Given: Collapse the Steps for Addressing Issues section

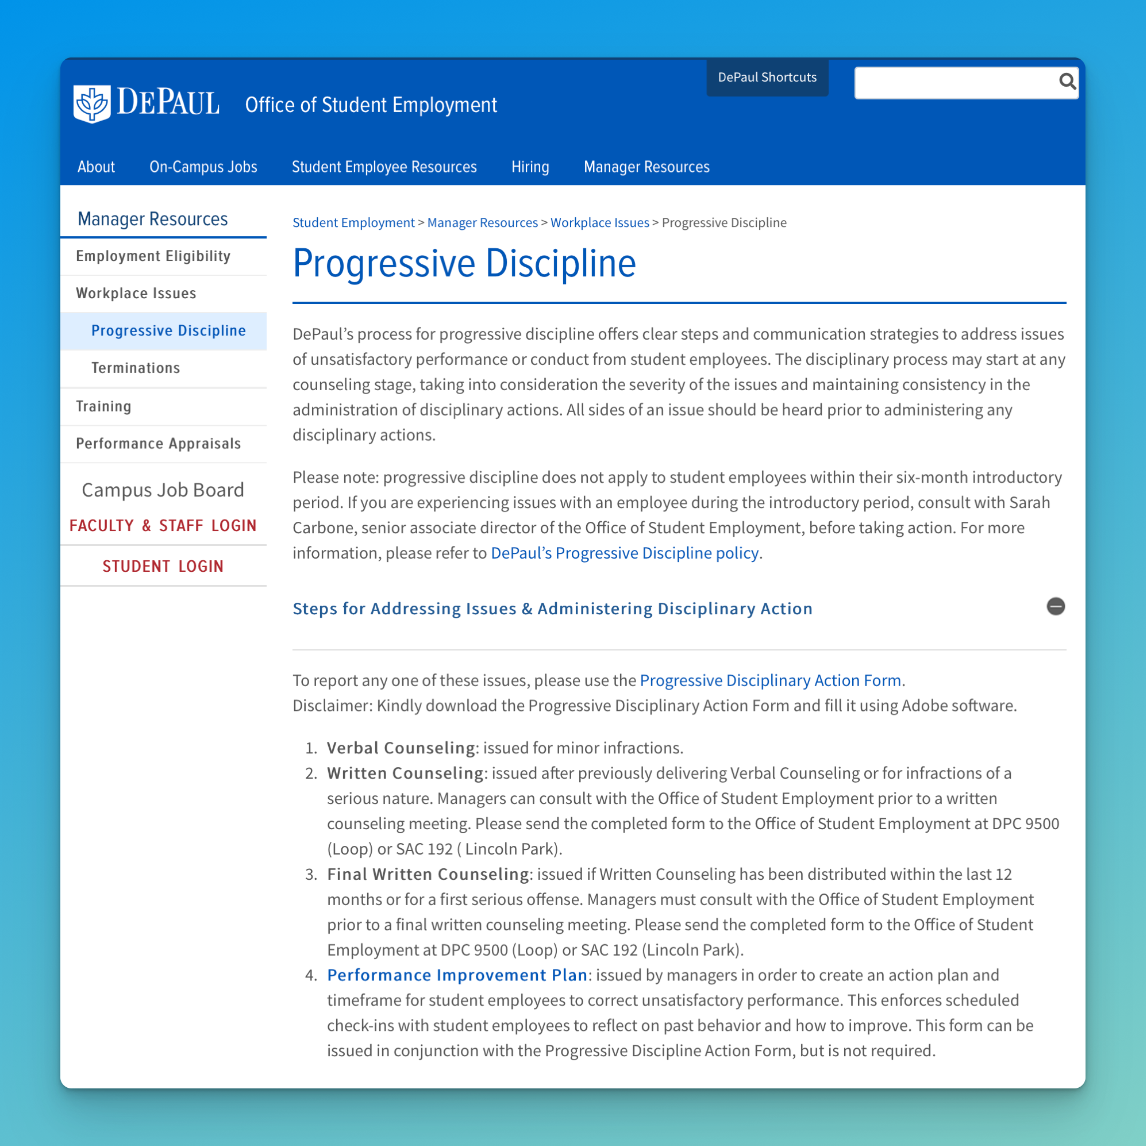Looking at the screenshot, I should coord(1056,606).
